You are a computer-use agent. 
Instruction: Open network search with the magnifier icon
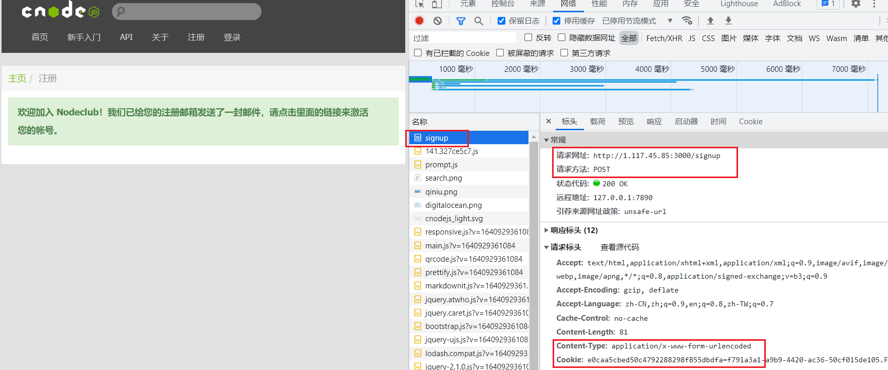[x=479, y=21]
